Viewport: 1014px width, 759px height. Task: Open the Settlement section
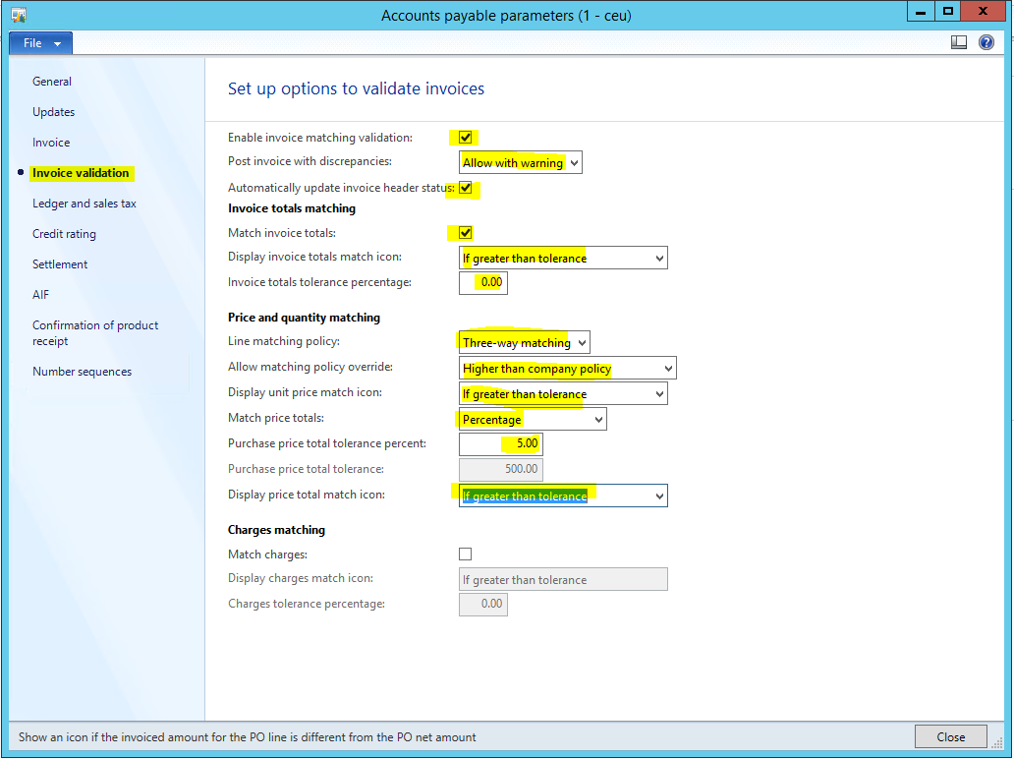tap(60, 264)
